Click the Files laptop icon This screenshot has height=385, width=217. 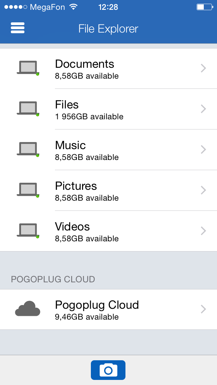tap(27, 108)
